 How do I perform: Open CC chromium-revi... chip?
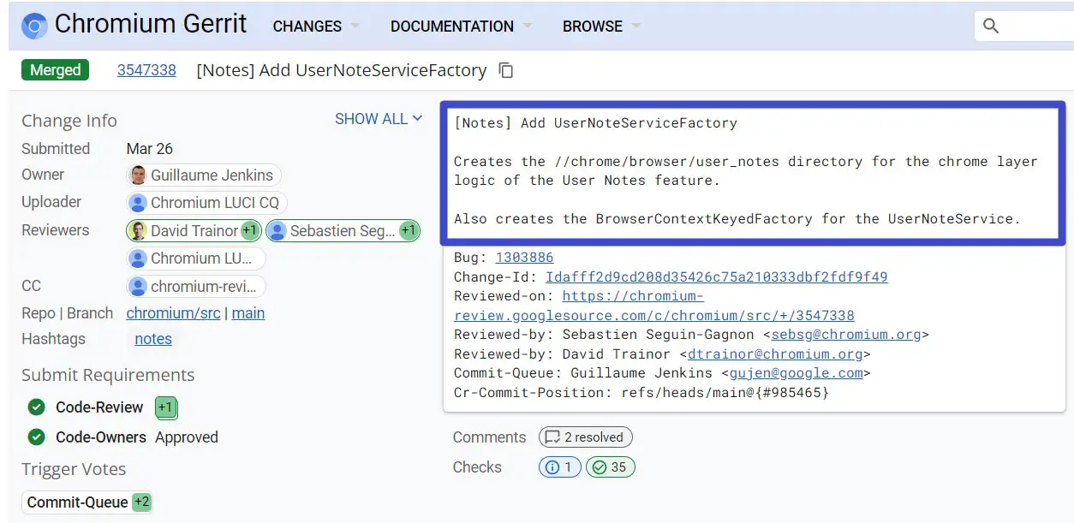[196, 286]
